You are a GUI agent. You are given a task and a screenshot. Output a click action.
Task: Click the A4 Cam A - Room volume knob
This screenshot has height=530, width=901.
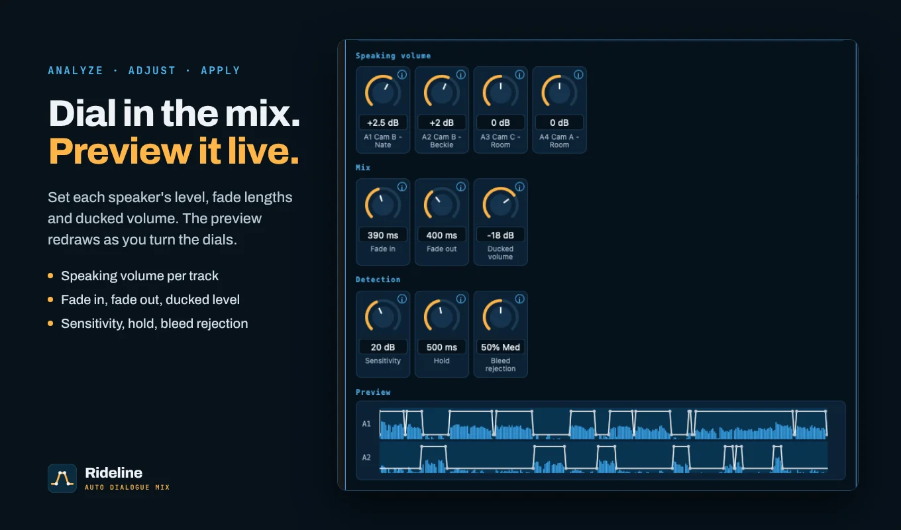pos(560,92)
